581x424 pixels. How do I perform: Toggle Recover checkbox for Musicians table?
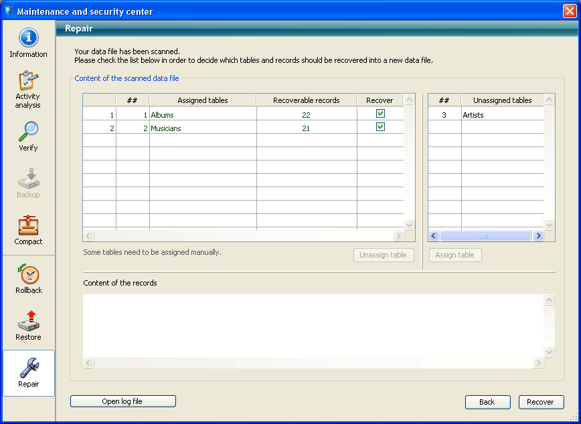[x=380, y=127]
